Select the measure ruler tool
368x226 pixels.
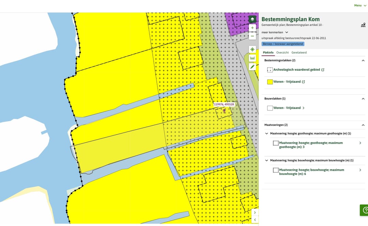point(252,58)
